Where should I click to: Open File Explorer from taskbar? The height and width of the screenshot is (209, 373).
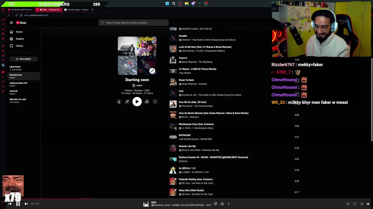(186, 3)
